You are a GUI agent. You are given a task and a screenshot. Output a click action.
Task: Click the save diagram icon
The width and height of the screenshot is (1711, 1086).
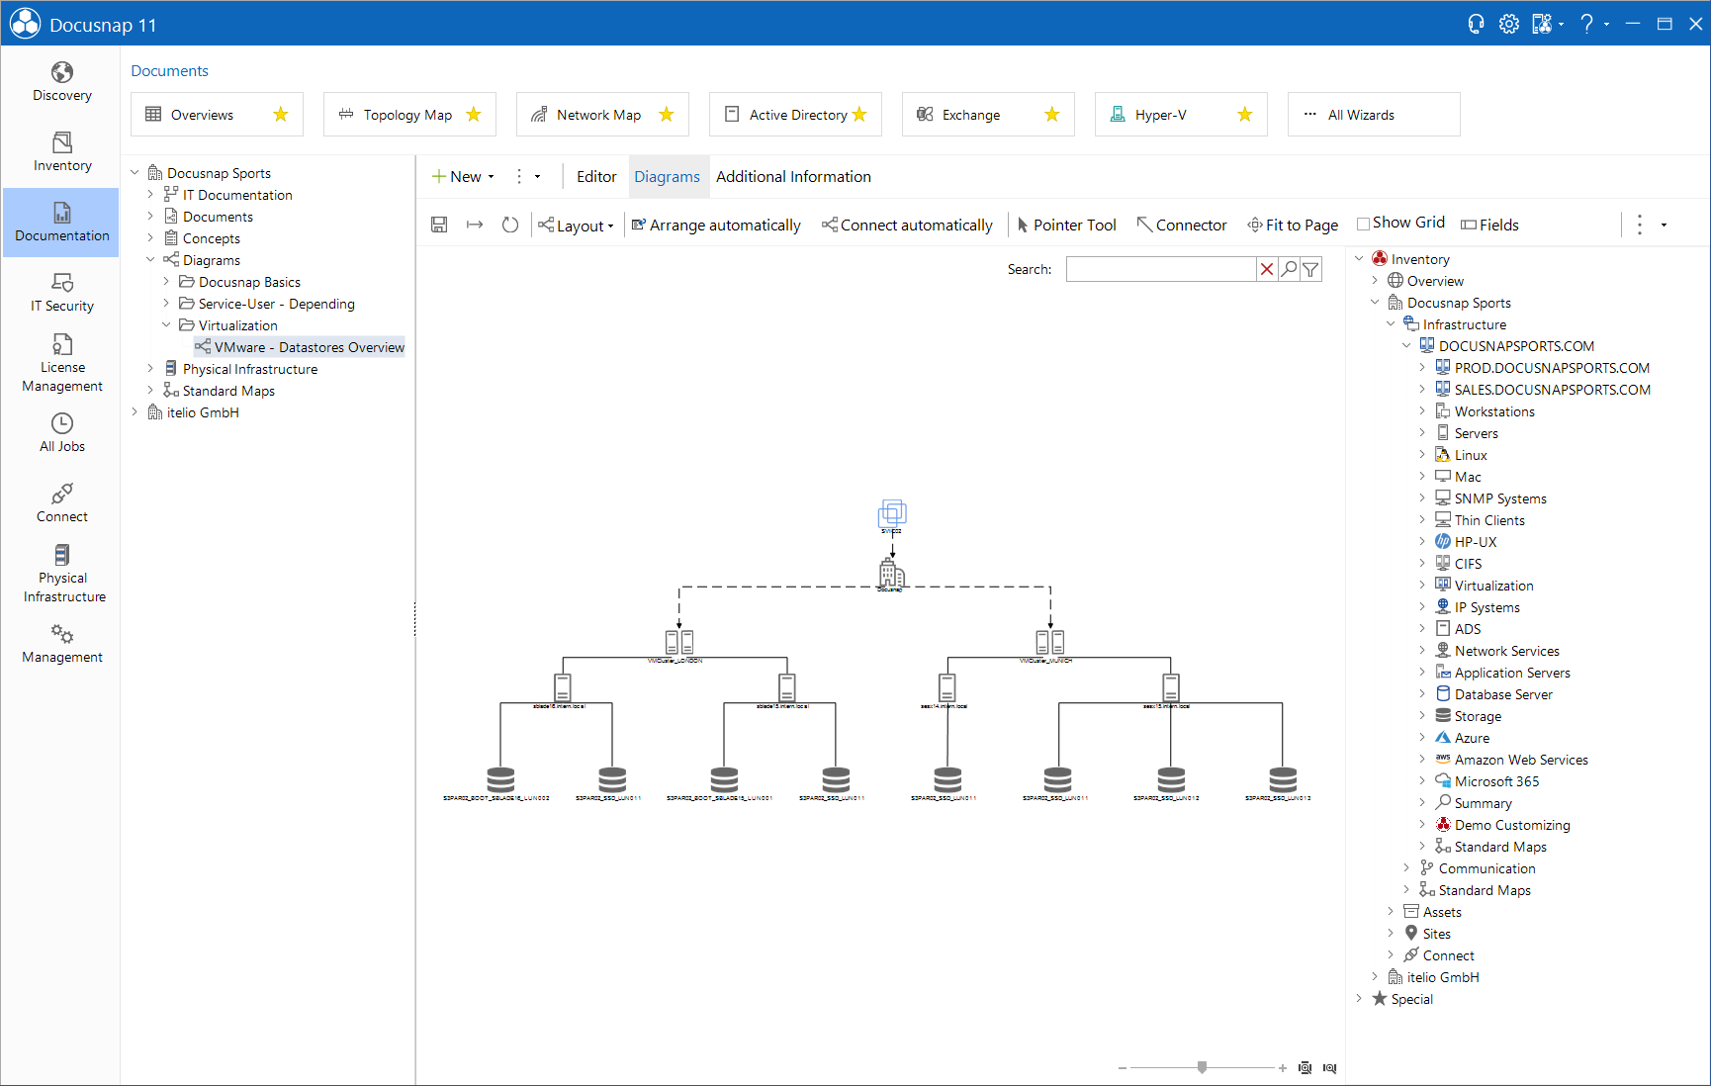click(x=439, y=225)
